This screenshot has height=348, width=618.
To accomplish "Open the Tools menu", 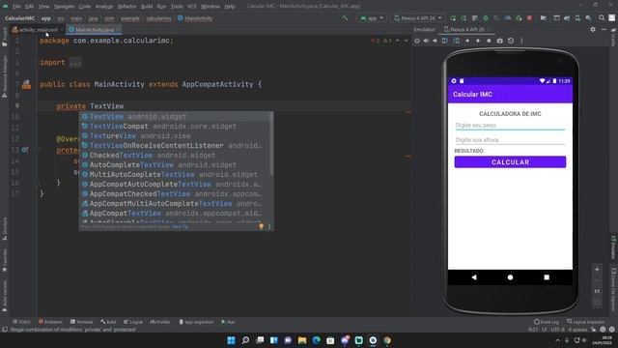I will [177, 7].
